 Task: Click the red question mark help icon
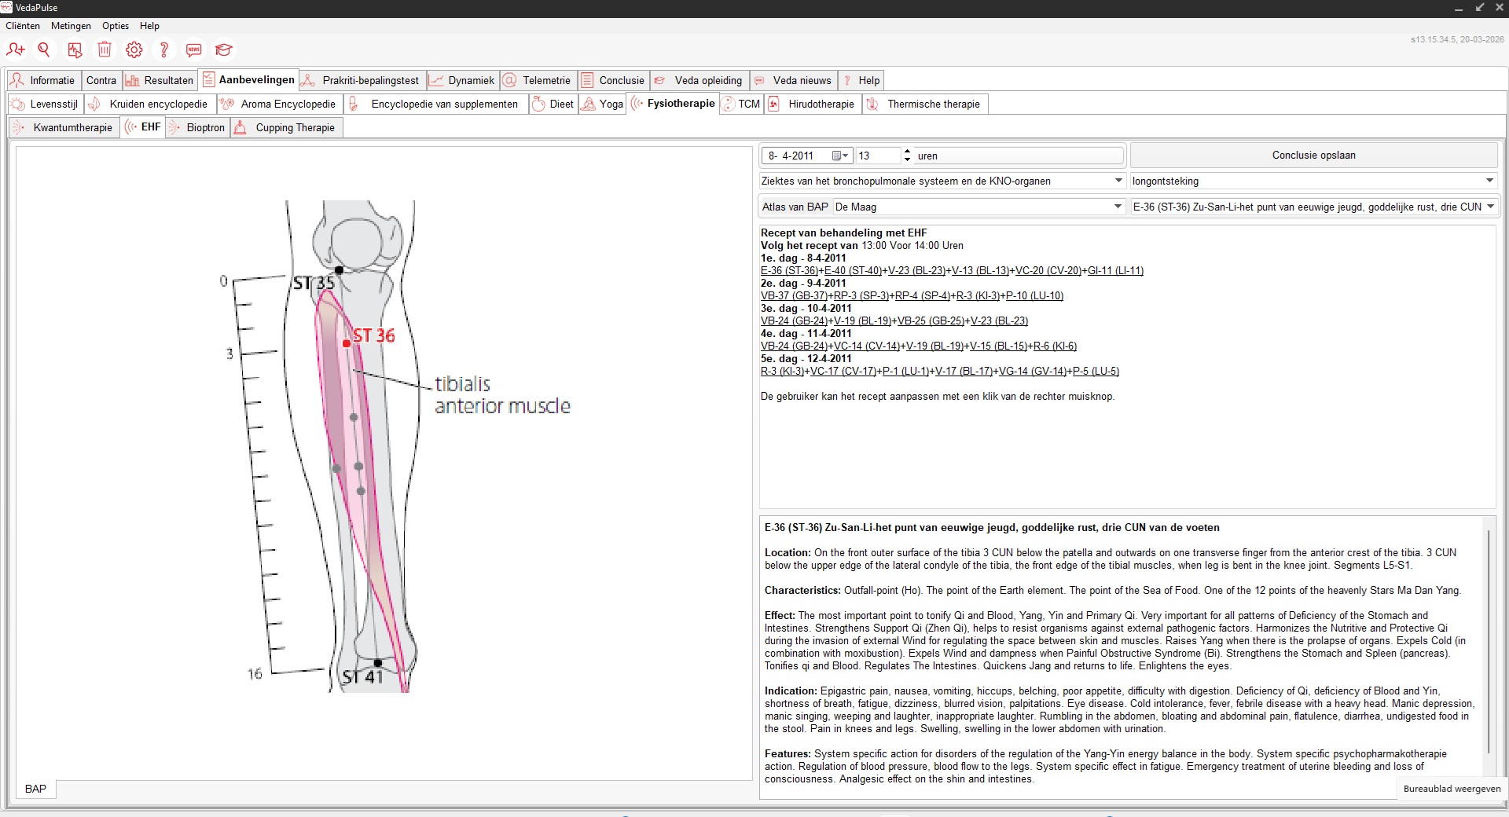click(164, 50)
